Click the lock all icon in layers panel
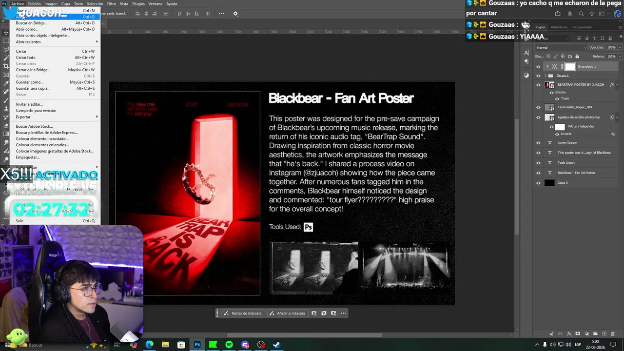624x351 pixels. [x=578, y=57]
